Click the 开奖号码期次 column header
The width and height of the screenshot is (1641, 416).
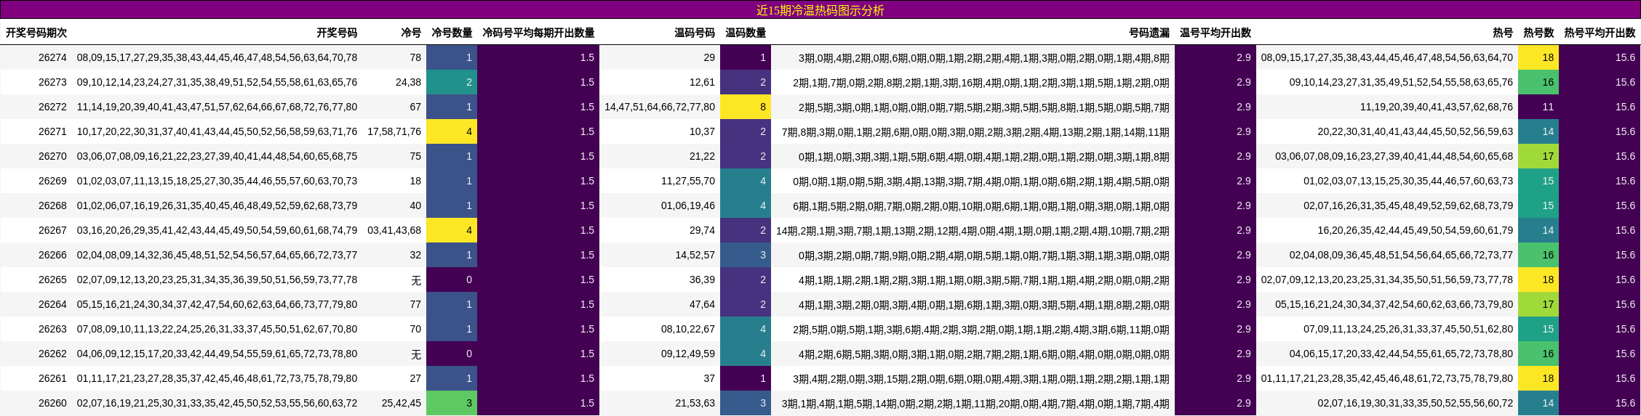coord(36,33)
